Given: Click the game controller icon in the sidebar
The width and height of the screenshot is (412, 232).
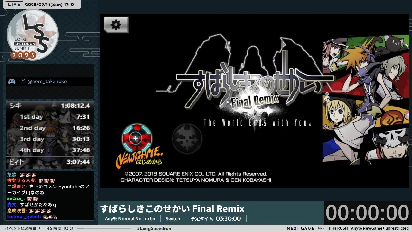Looking at the screenshot, I should coord(12,81).
